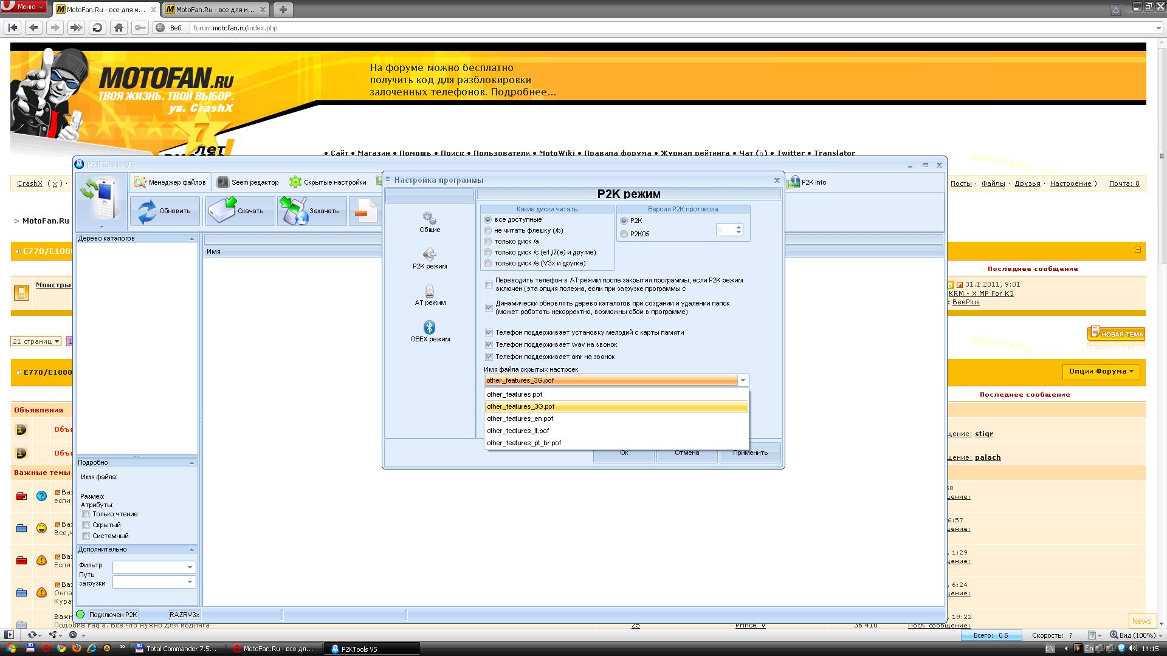
Task: Open the Опции Форума dropdown
Action: point(1101,371)
